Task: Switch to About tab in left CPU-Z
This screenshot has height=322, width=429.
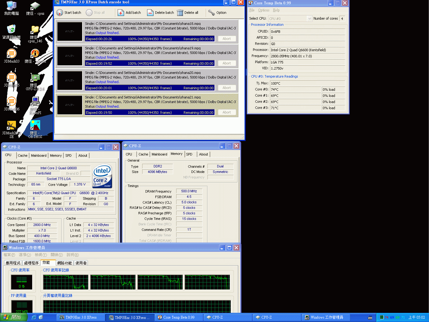Action: point(83,155)
